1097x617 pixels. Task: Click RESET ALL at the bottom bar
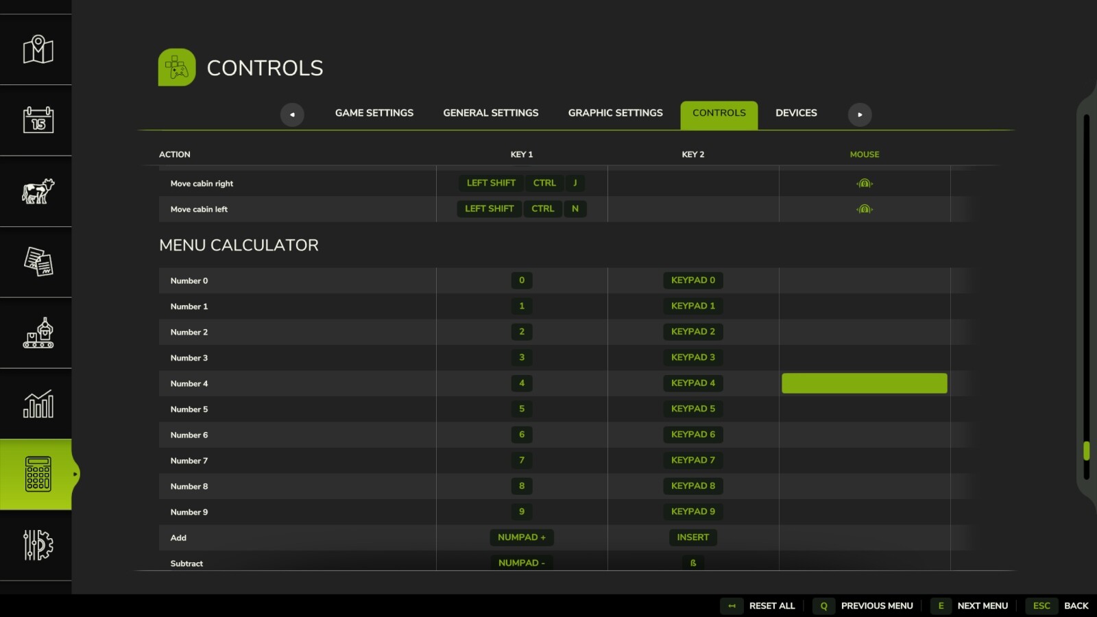click(771, 605)
